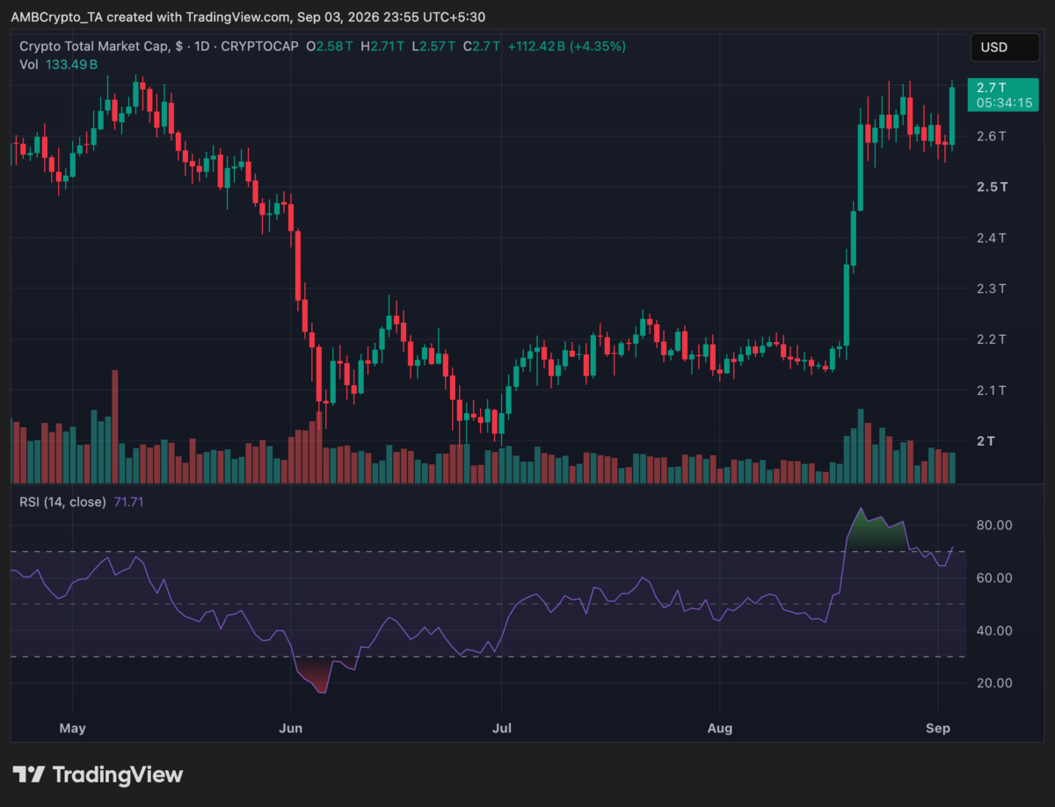Click the 2.5 T price axis label
The width and height of the screenshot is (1055, 807).
[x=993, y=187]
